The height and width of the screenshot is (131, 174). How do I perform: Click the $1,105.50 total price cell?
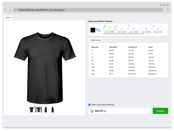(132, 74)
